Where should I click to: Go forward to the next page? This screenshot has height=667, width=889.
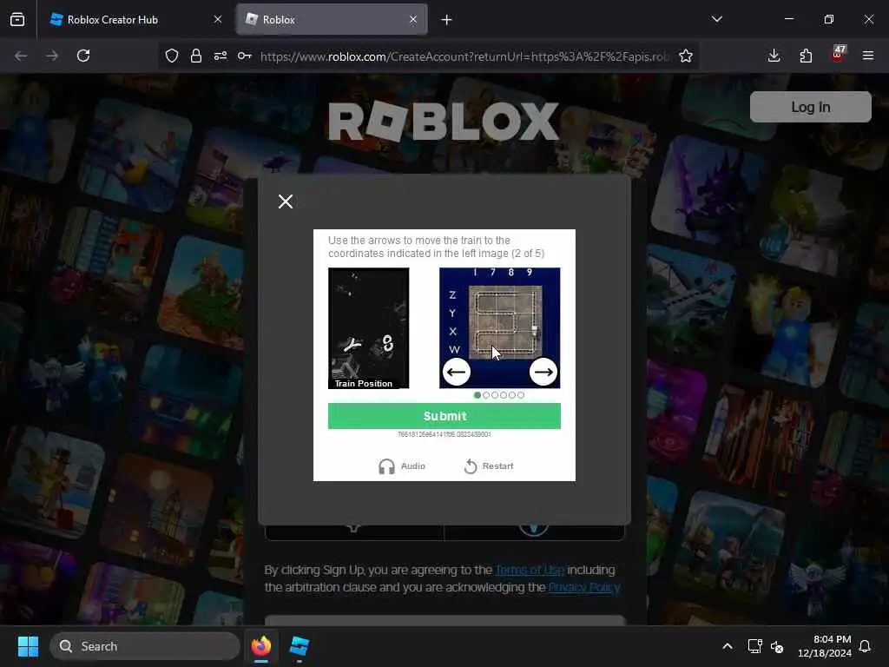52,56
